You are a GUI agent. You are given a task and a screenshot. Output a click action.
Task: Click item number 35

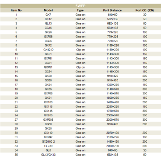click(x=16, y=155)
